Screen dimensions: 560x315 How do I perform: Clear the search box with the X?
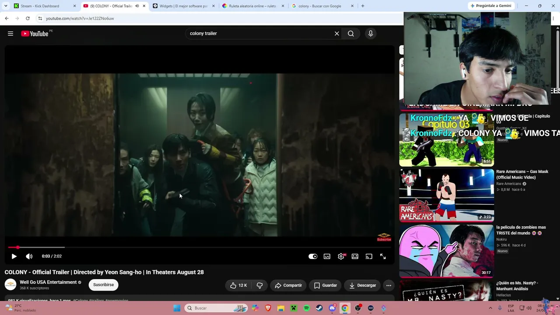click(337, 34)
